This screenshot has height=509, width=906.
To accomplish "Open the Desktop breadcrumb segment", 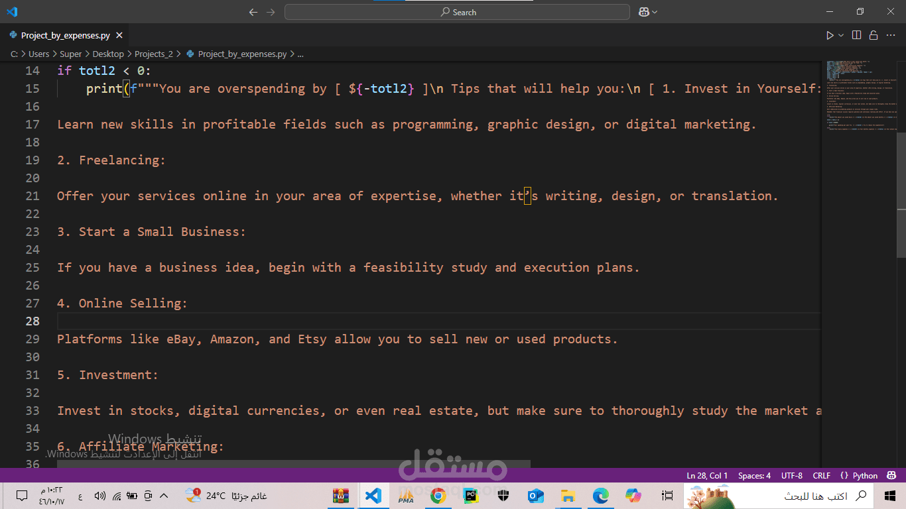I will coord(108,54).
